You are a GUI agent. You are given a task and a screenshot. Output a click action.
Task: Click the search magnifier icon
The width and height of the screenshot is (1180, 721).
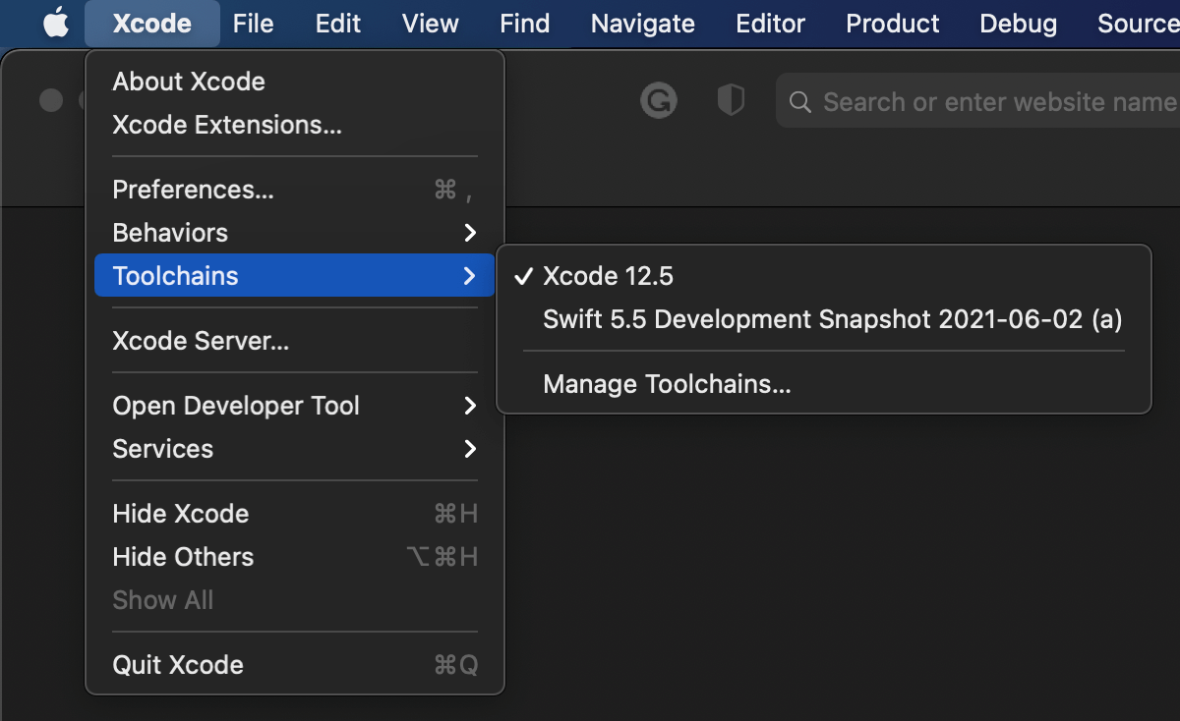800,102
